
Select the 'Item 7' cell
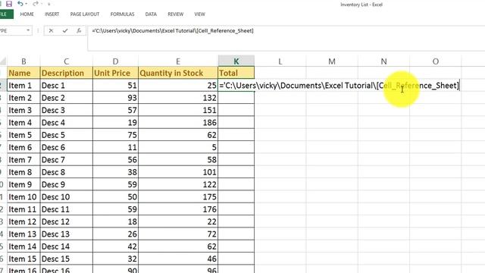23,160
